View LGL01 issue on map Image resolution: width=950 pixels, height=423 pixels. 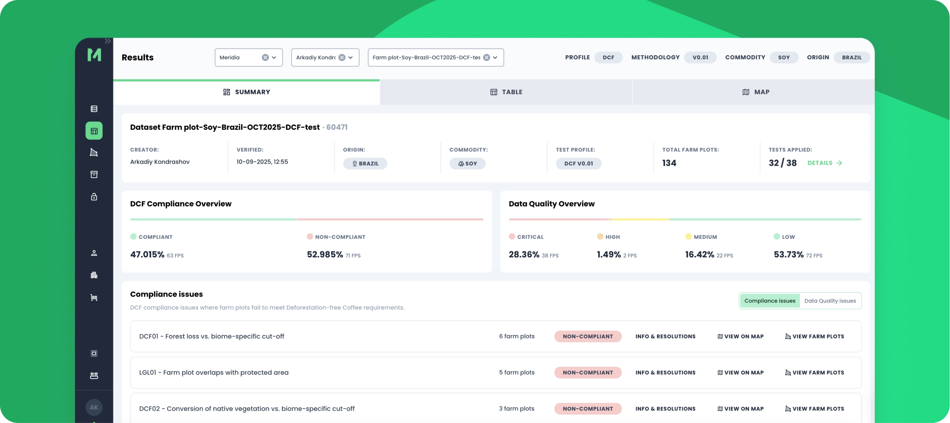741,373
